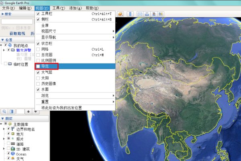Click the blue 观光游览 folder item
The image size is (241, 161).
pyautogui.click(x=24, y=50)
